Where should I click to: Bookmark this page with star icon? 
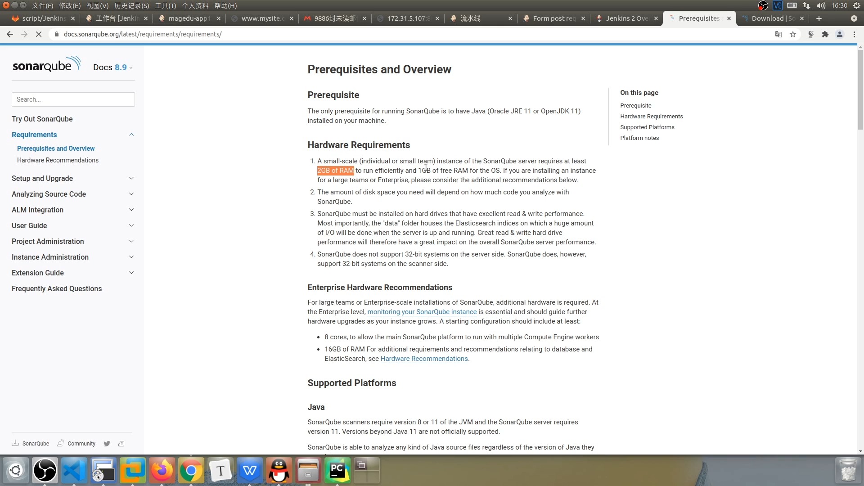tap(793, 34)
